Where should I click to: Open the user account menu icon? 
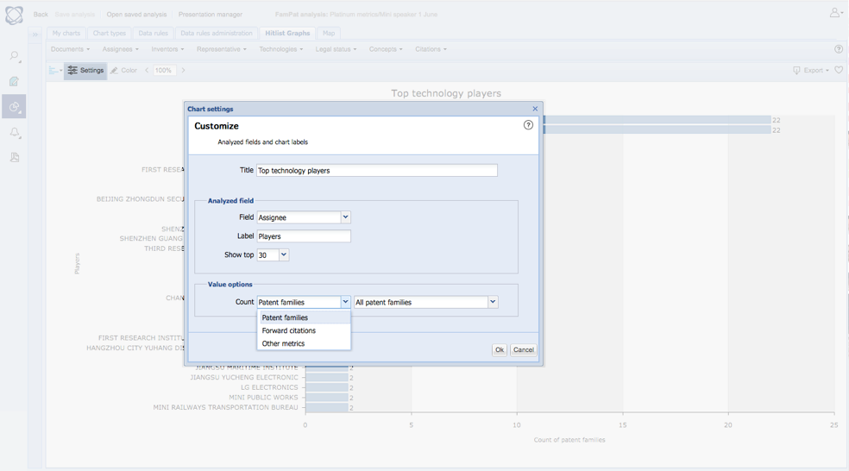point(835,13)
